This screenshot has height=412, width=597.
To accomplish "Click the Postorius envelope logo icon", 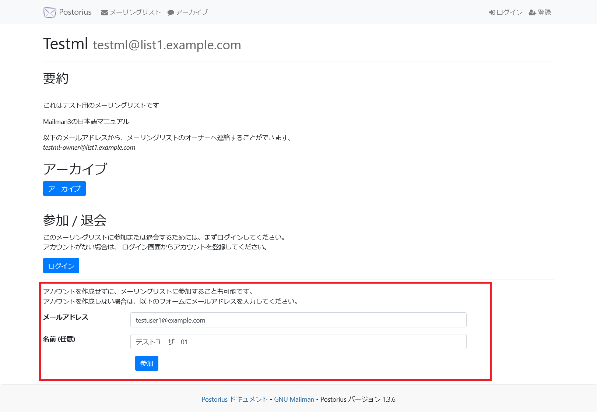I will point(50,13).
